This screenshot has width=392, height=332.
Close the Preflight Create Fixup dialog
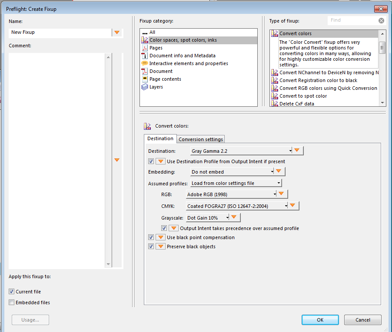(381, 9)
